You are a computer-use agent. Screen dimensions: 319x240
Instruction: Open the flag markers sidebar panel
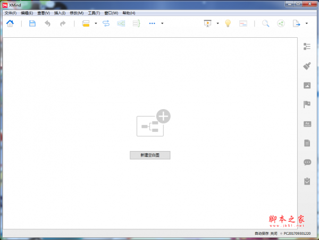coord(307,104)
